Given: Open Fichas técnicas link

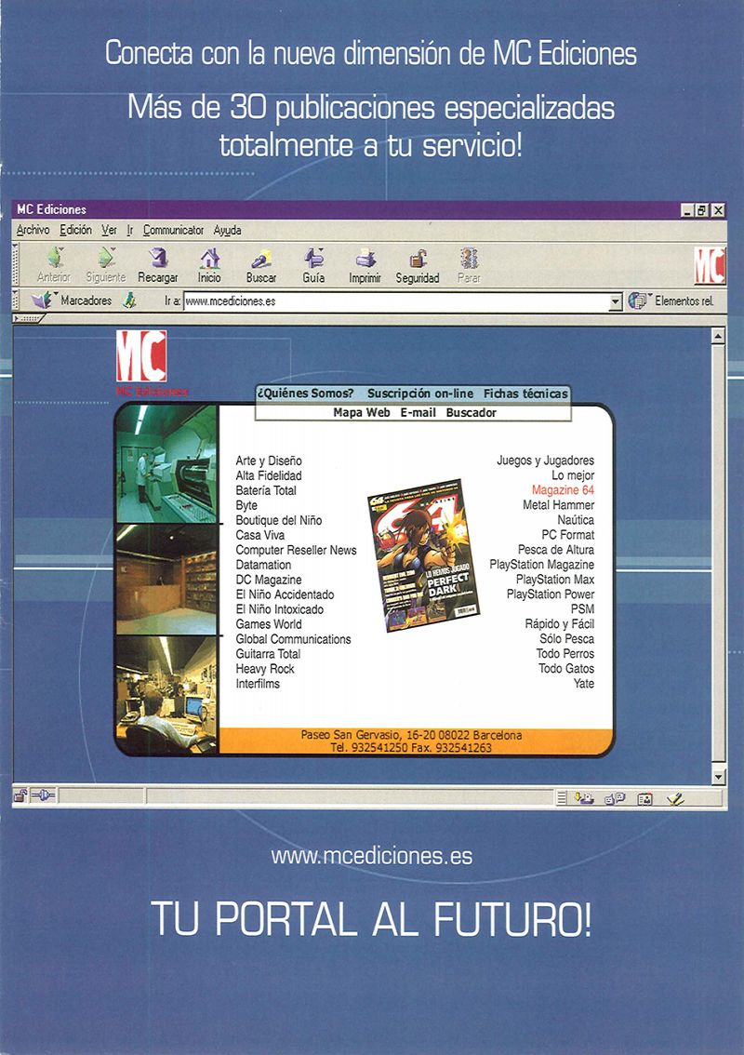Looking at the screenshot, I should pos(525,394).
